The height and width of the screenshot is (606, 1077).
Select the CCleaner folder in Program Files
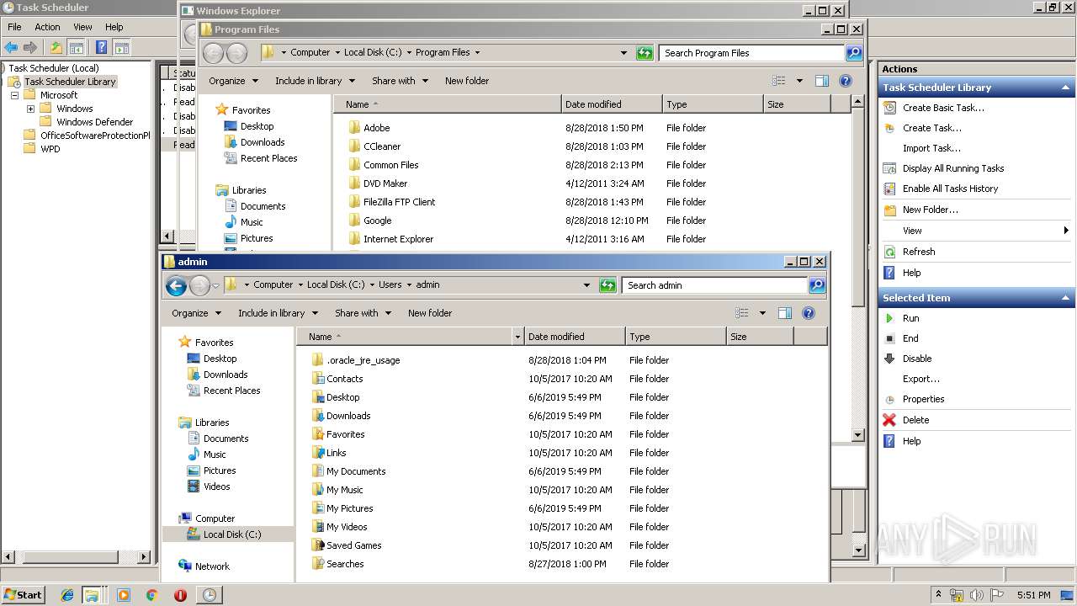(x=382, y=146)
